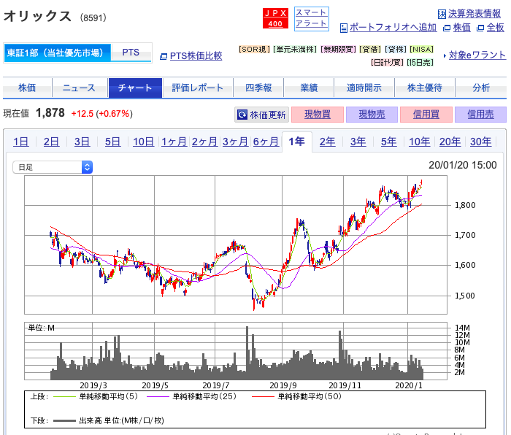Select the 1年 period tab
Viewport: 511px width, 435px height.
click(297, 142)
